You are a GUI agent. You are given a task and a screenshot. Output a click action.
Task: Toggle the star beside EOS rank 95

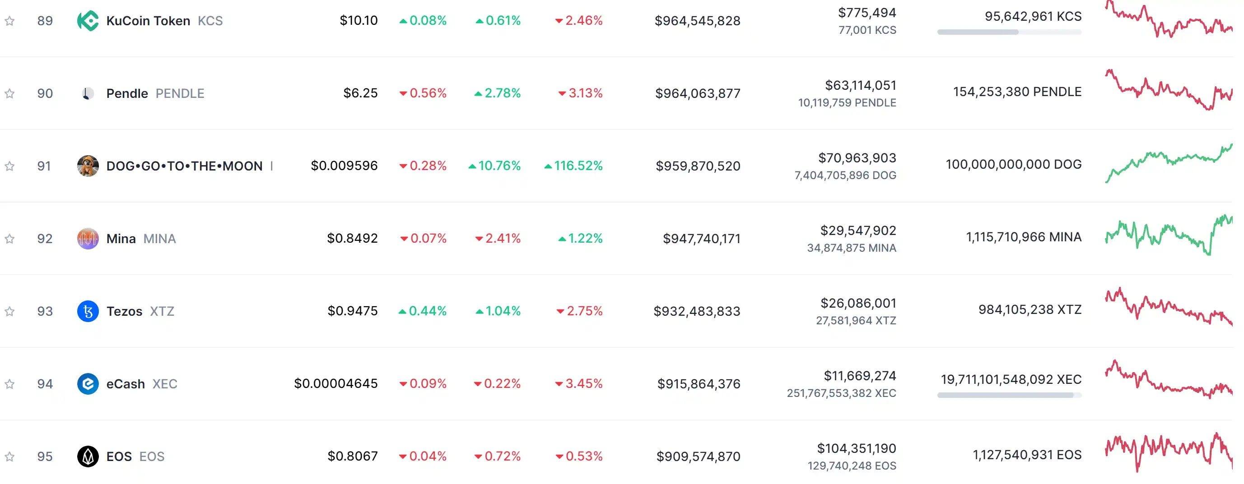click(9, 456)
